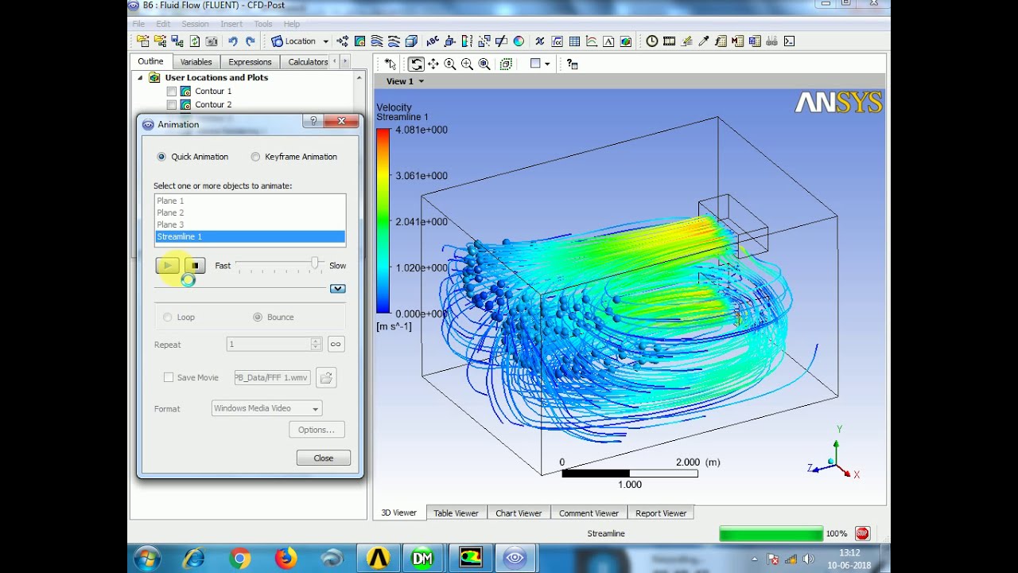
Task: Switch to the Expressions tab
Action: (250, 61)
